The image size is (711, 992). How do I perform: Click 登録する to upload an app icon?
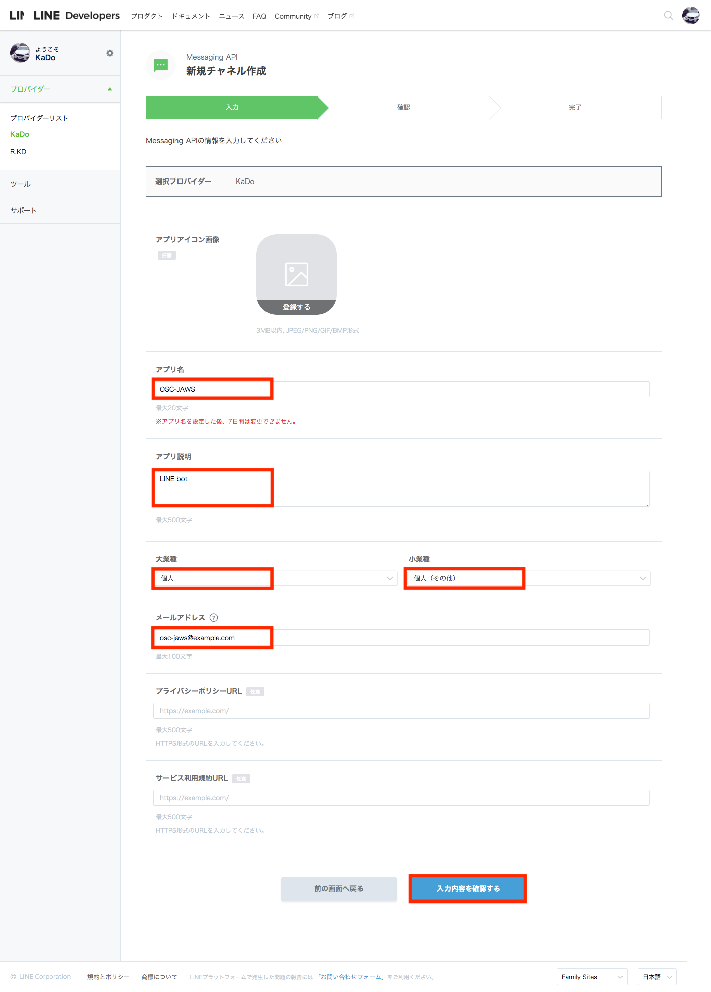click(297, 307)
